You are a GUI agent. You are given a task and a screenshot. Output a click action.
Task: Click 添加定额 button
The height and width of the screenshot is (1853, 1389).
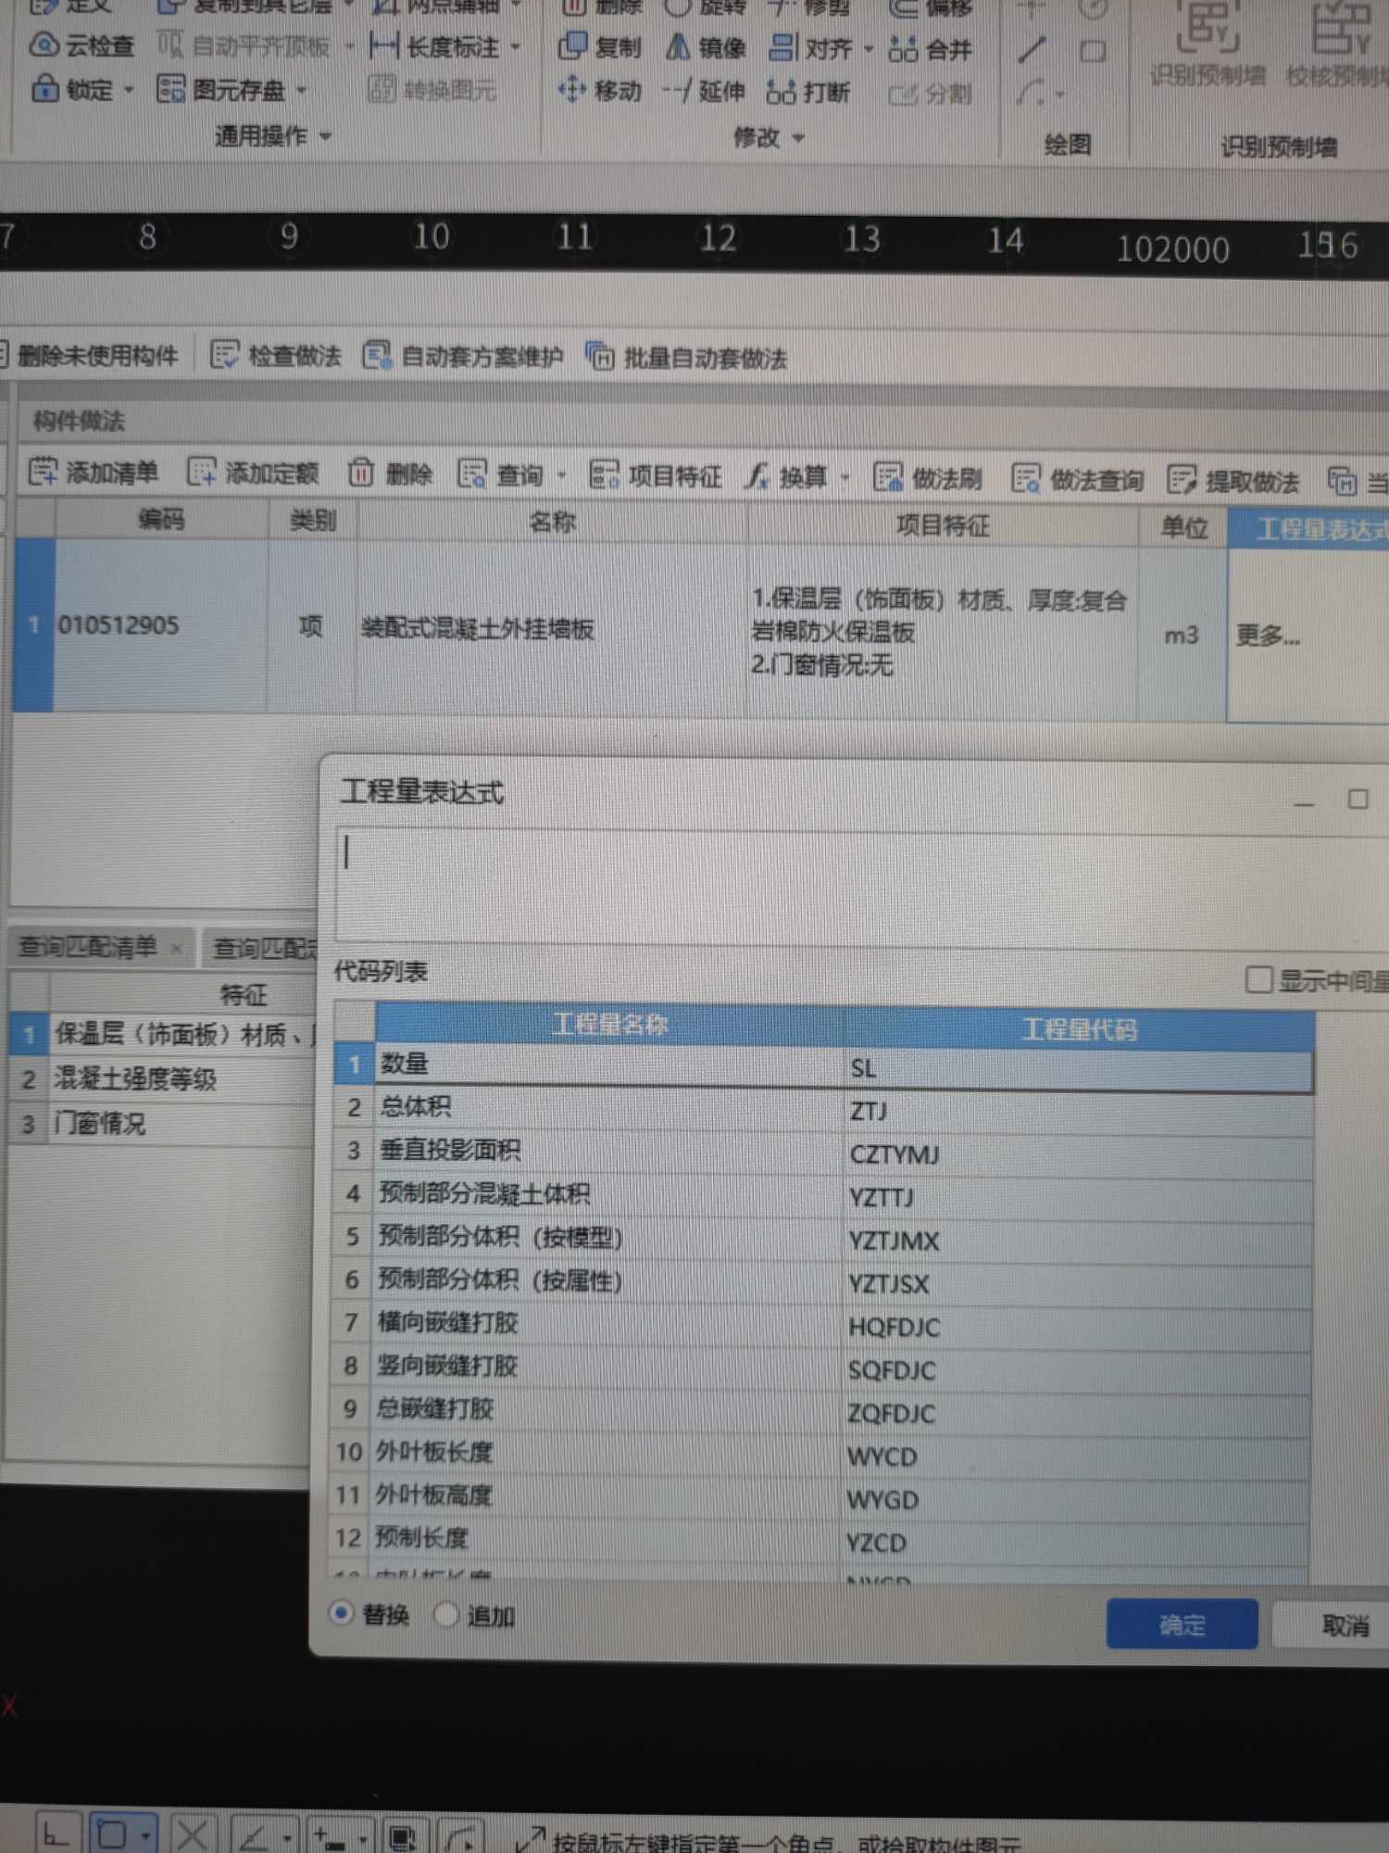tap(253, 473)
